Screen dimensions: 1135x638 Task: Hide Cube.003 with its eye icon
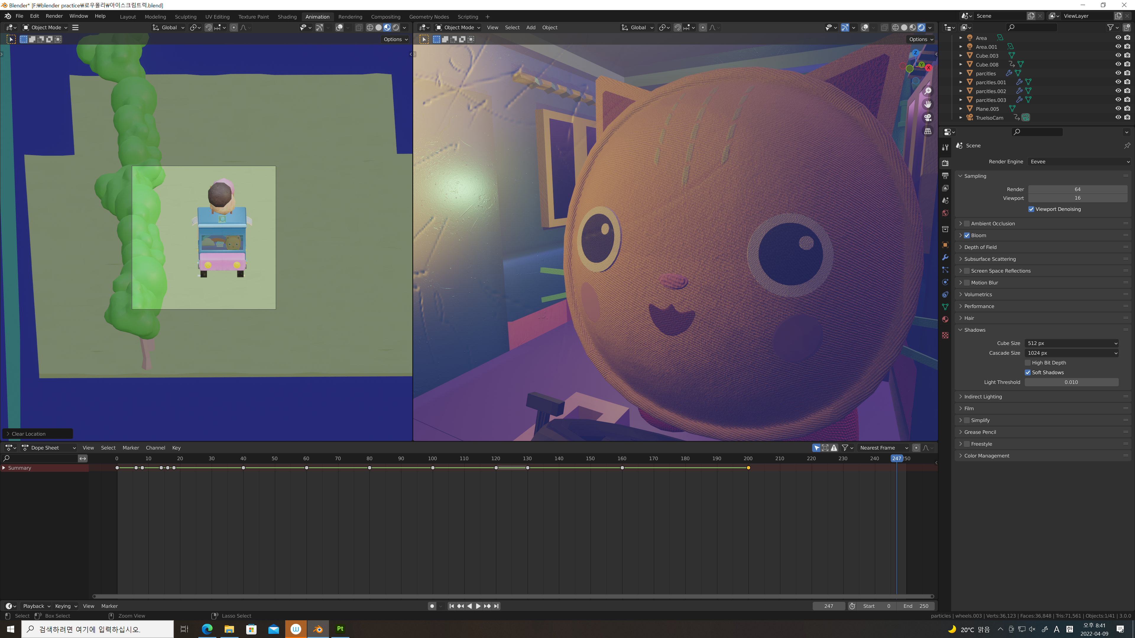pos(1118,56)
